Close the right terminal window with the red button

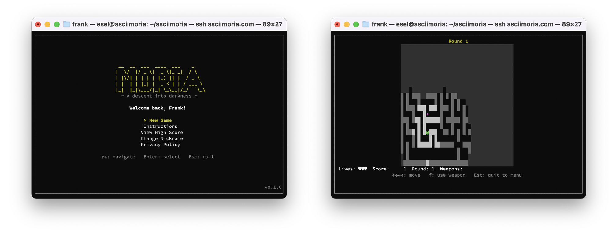point(337,24)
